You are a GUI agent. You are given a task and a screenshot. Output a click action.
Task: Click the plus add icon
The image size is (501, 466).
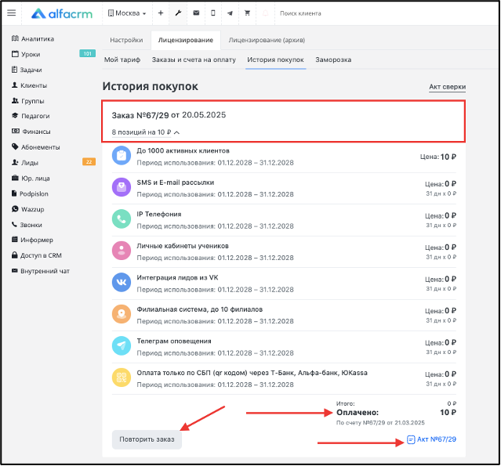[x=161, y=13]
